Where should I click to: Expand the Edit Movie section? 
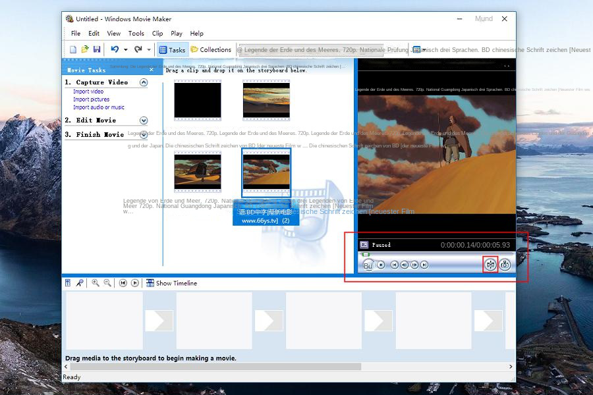point(144,120)
